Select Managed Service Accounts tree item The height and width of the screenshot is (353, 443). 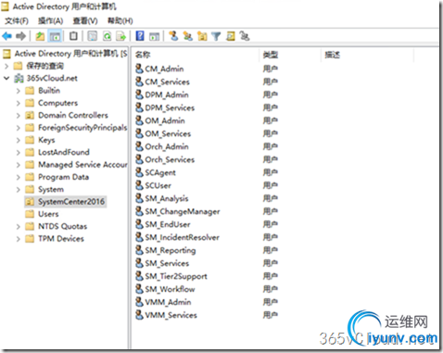click(82, 165)
